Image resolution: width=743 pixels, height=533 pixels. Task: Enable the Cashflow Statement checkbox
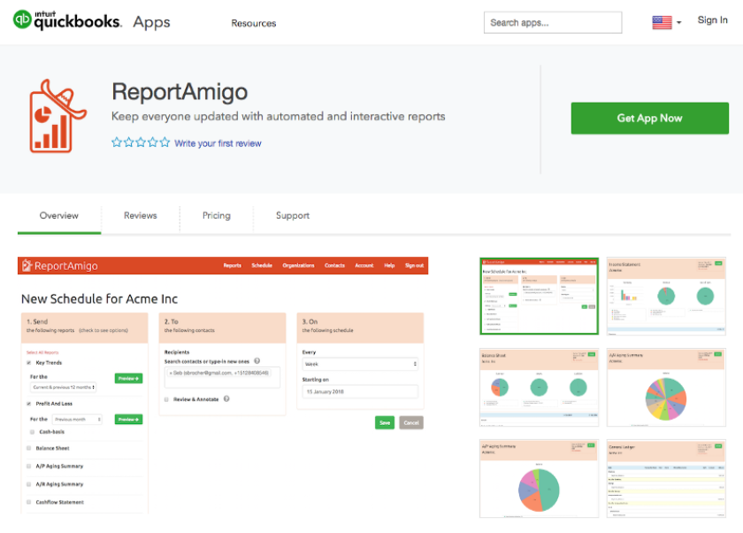click(x=29, y=502)
